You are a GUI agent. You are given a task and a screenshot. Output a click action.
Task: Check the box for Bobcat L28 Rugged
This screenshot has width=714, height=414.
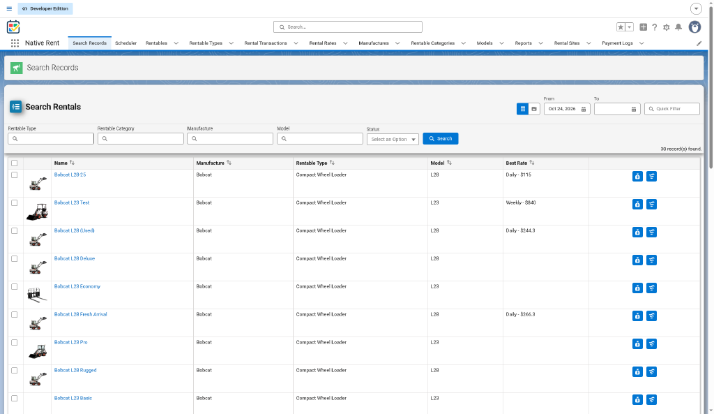coord(14,370)
